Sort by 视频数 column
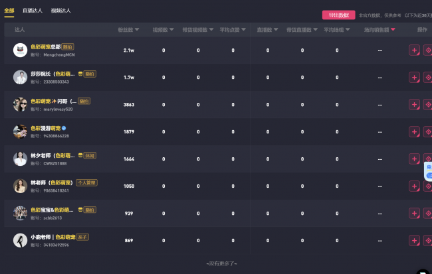 tap(163, 29)
